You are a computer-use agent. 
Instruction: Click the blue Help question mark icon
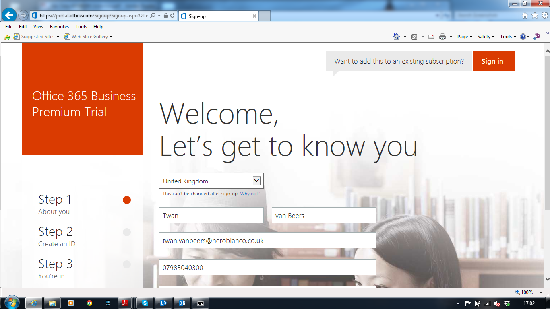point(523,37)
